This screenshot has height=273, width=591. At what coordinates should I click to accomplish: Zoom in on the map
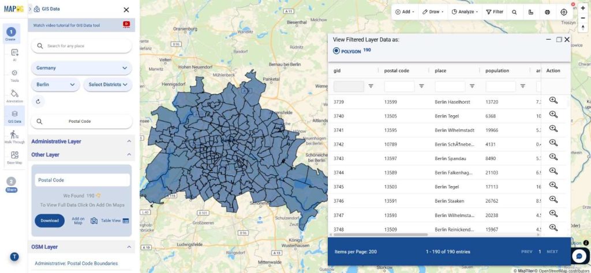point(583,8)
